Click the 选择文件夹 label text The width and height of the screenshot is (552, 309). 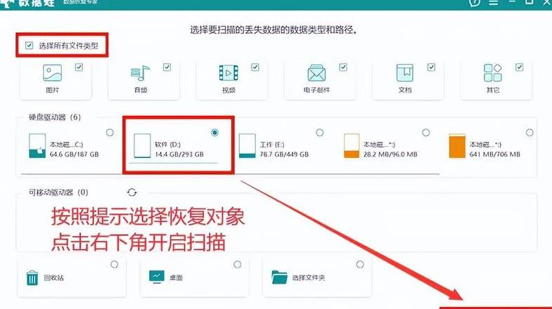point(309,277)
